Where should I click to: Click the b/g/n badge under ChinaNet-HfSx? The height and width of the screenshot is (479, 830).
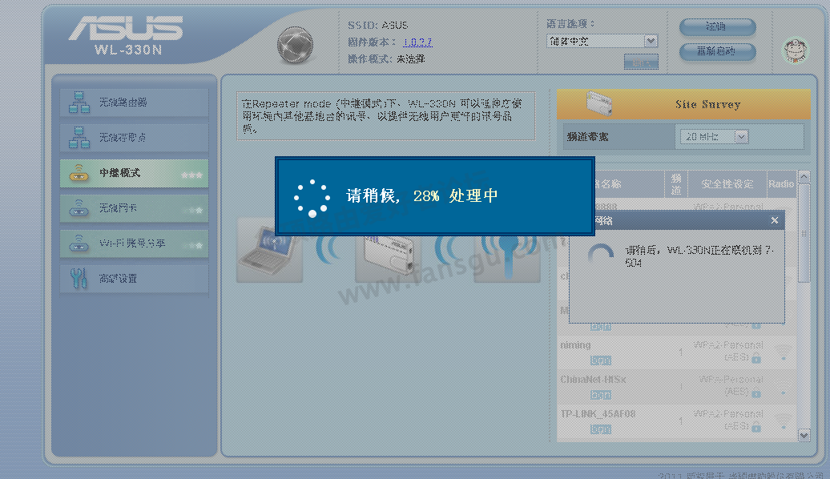600,395
